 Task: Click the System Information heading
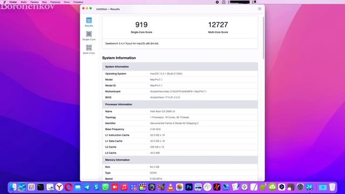point(119,58)
